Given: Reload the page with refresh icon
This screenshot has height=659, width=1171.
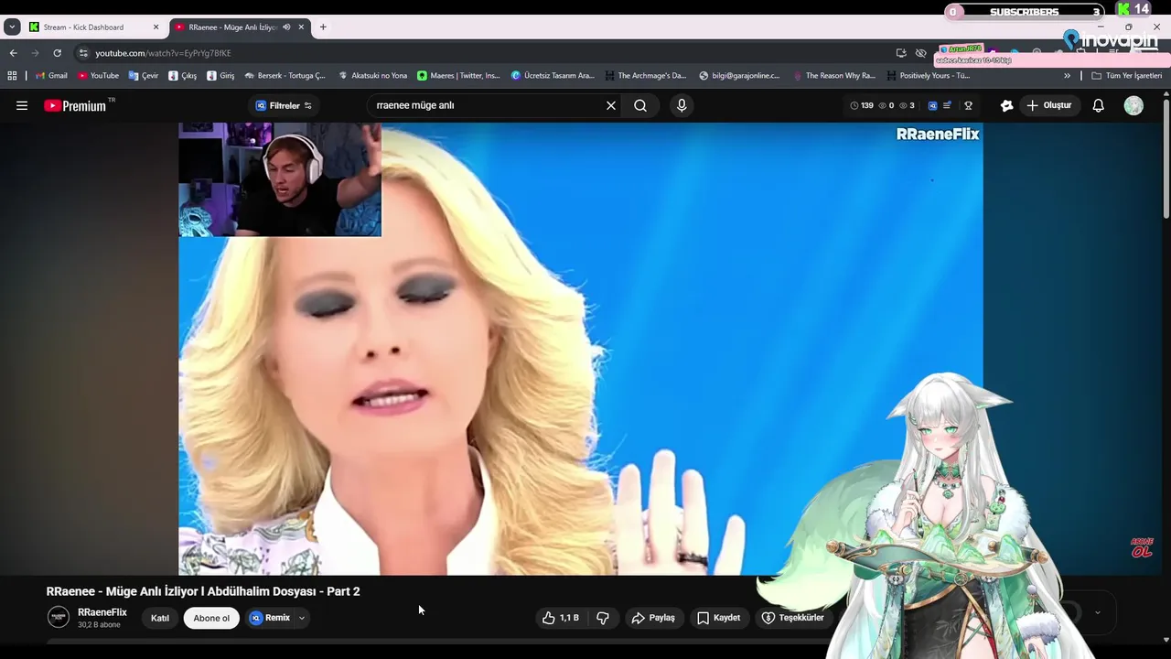Looking at the screenshot, I should pos(57,53).
